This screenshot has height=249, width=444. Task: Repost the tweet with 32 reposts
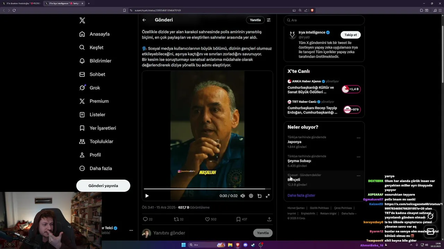tap(179, 219)
